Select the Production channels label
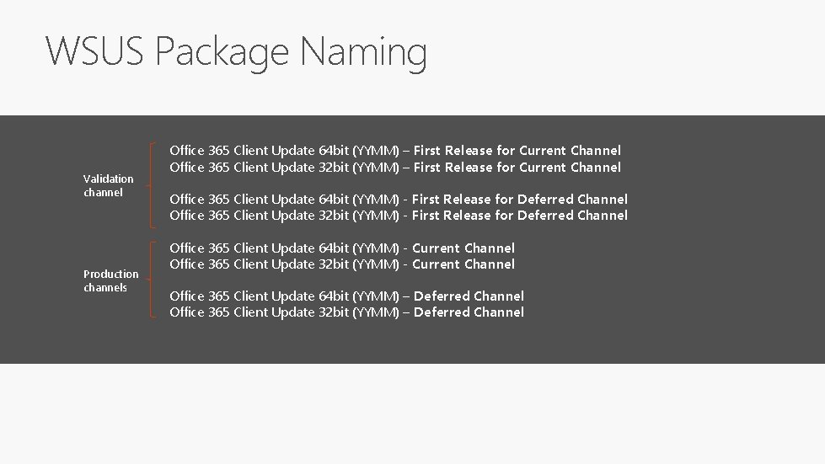The height and width of the screenshot is (464, 825). click(x=111, y=280)
